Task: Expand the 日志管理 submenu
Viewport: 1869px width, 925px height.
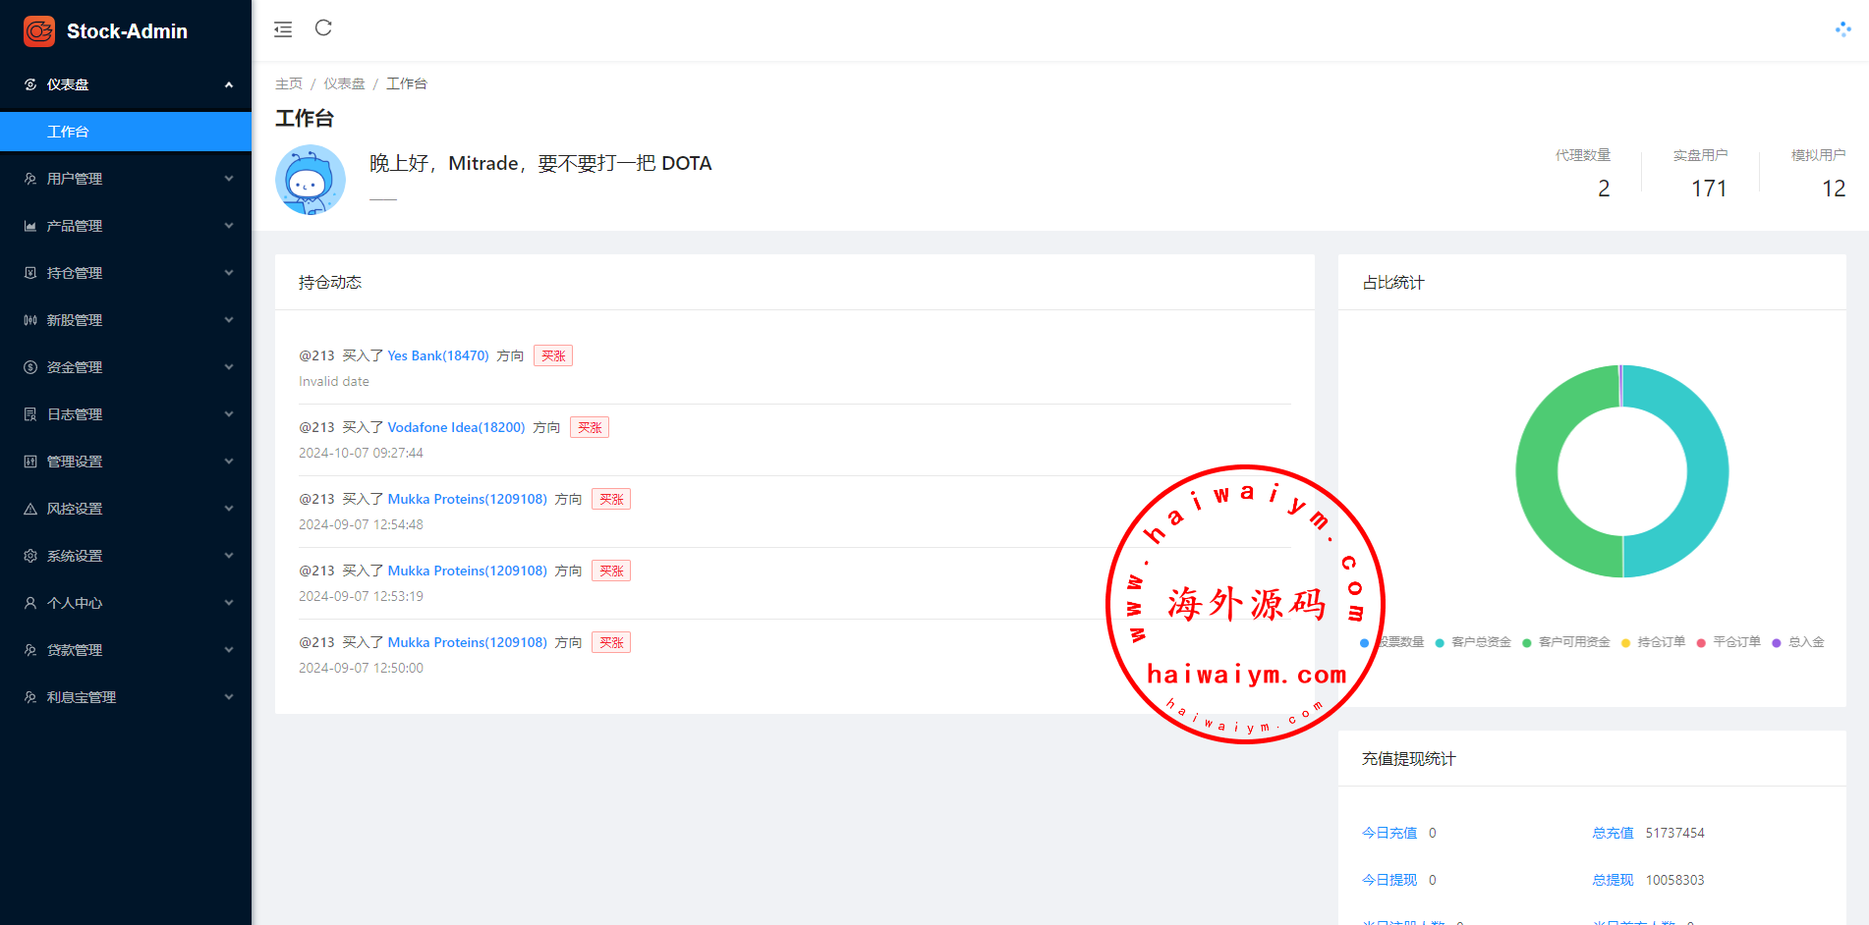Action: click(126, 414)
